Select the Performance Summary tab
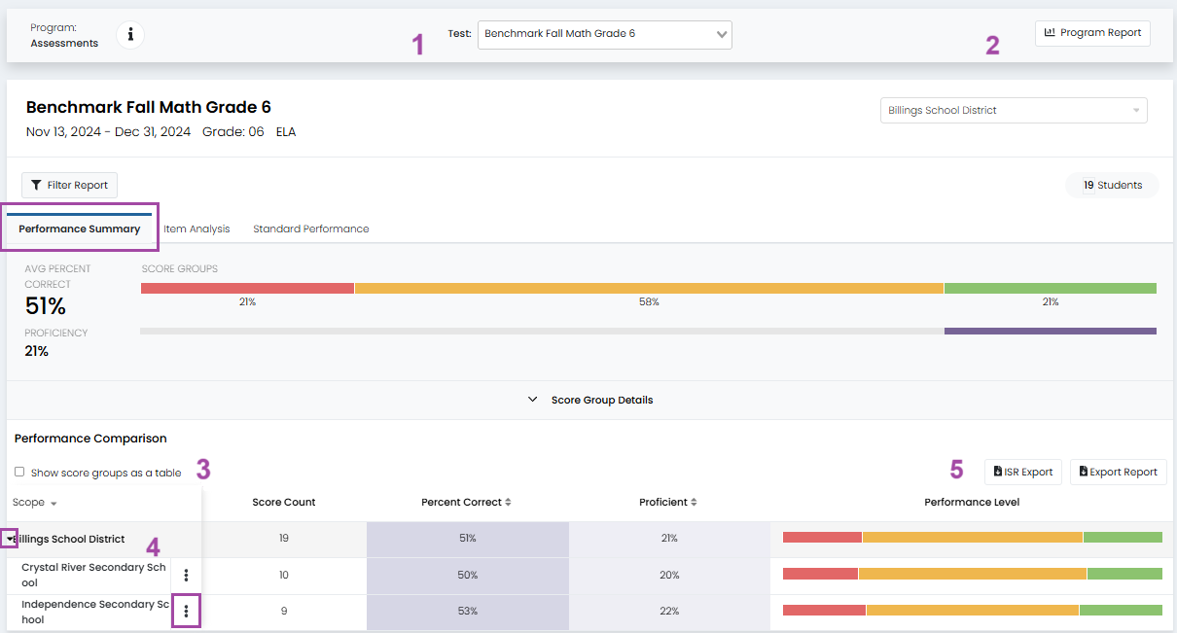 79,229
